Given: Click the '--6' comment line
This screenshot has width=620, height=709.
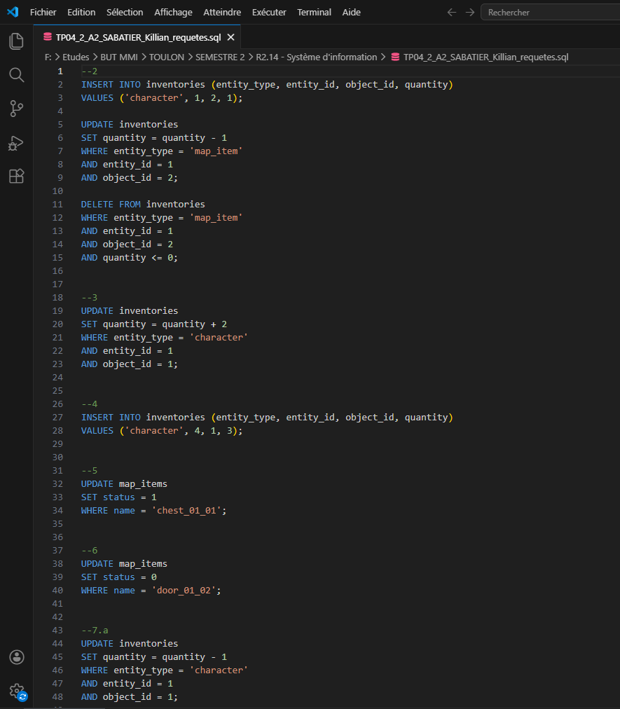Looking at the screenshot, I should (89, 550).
